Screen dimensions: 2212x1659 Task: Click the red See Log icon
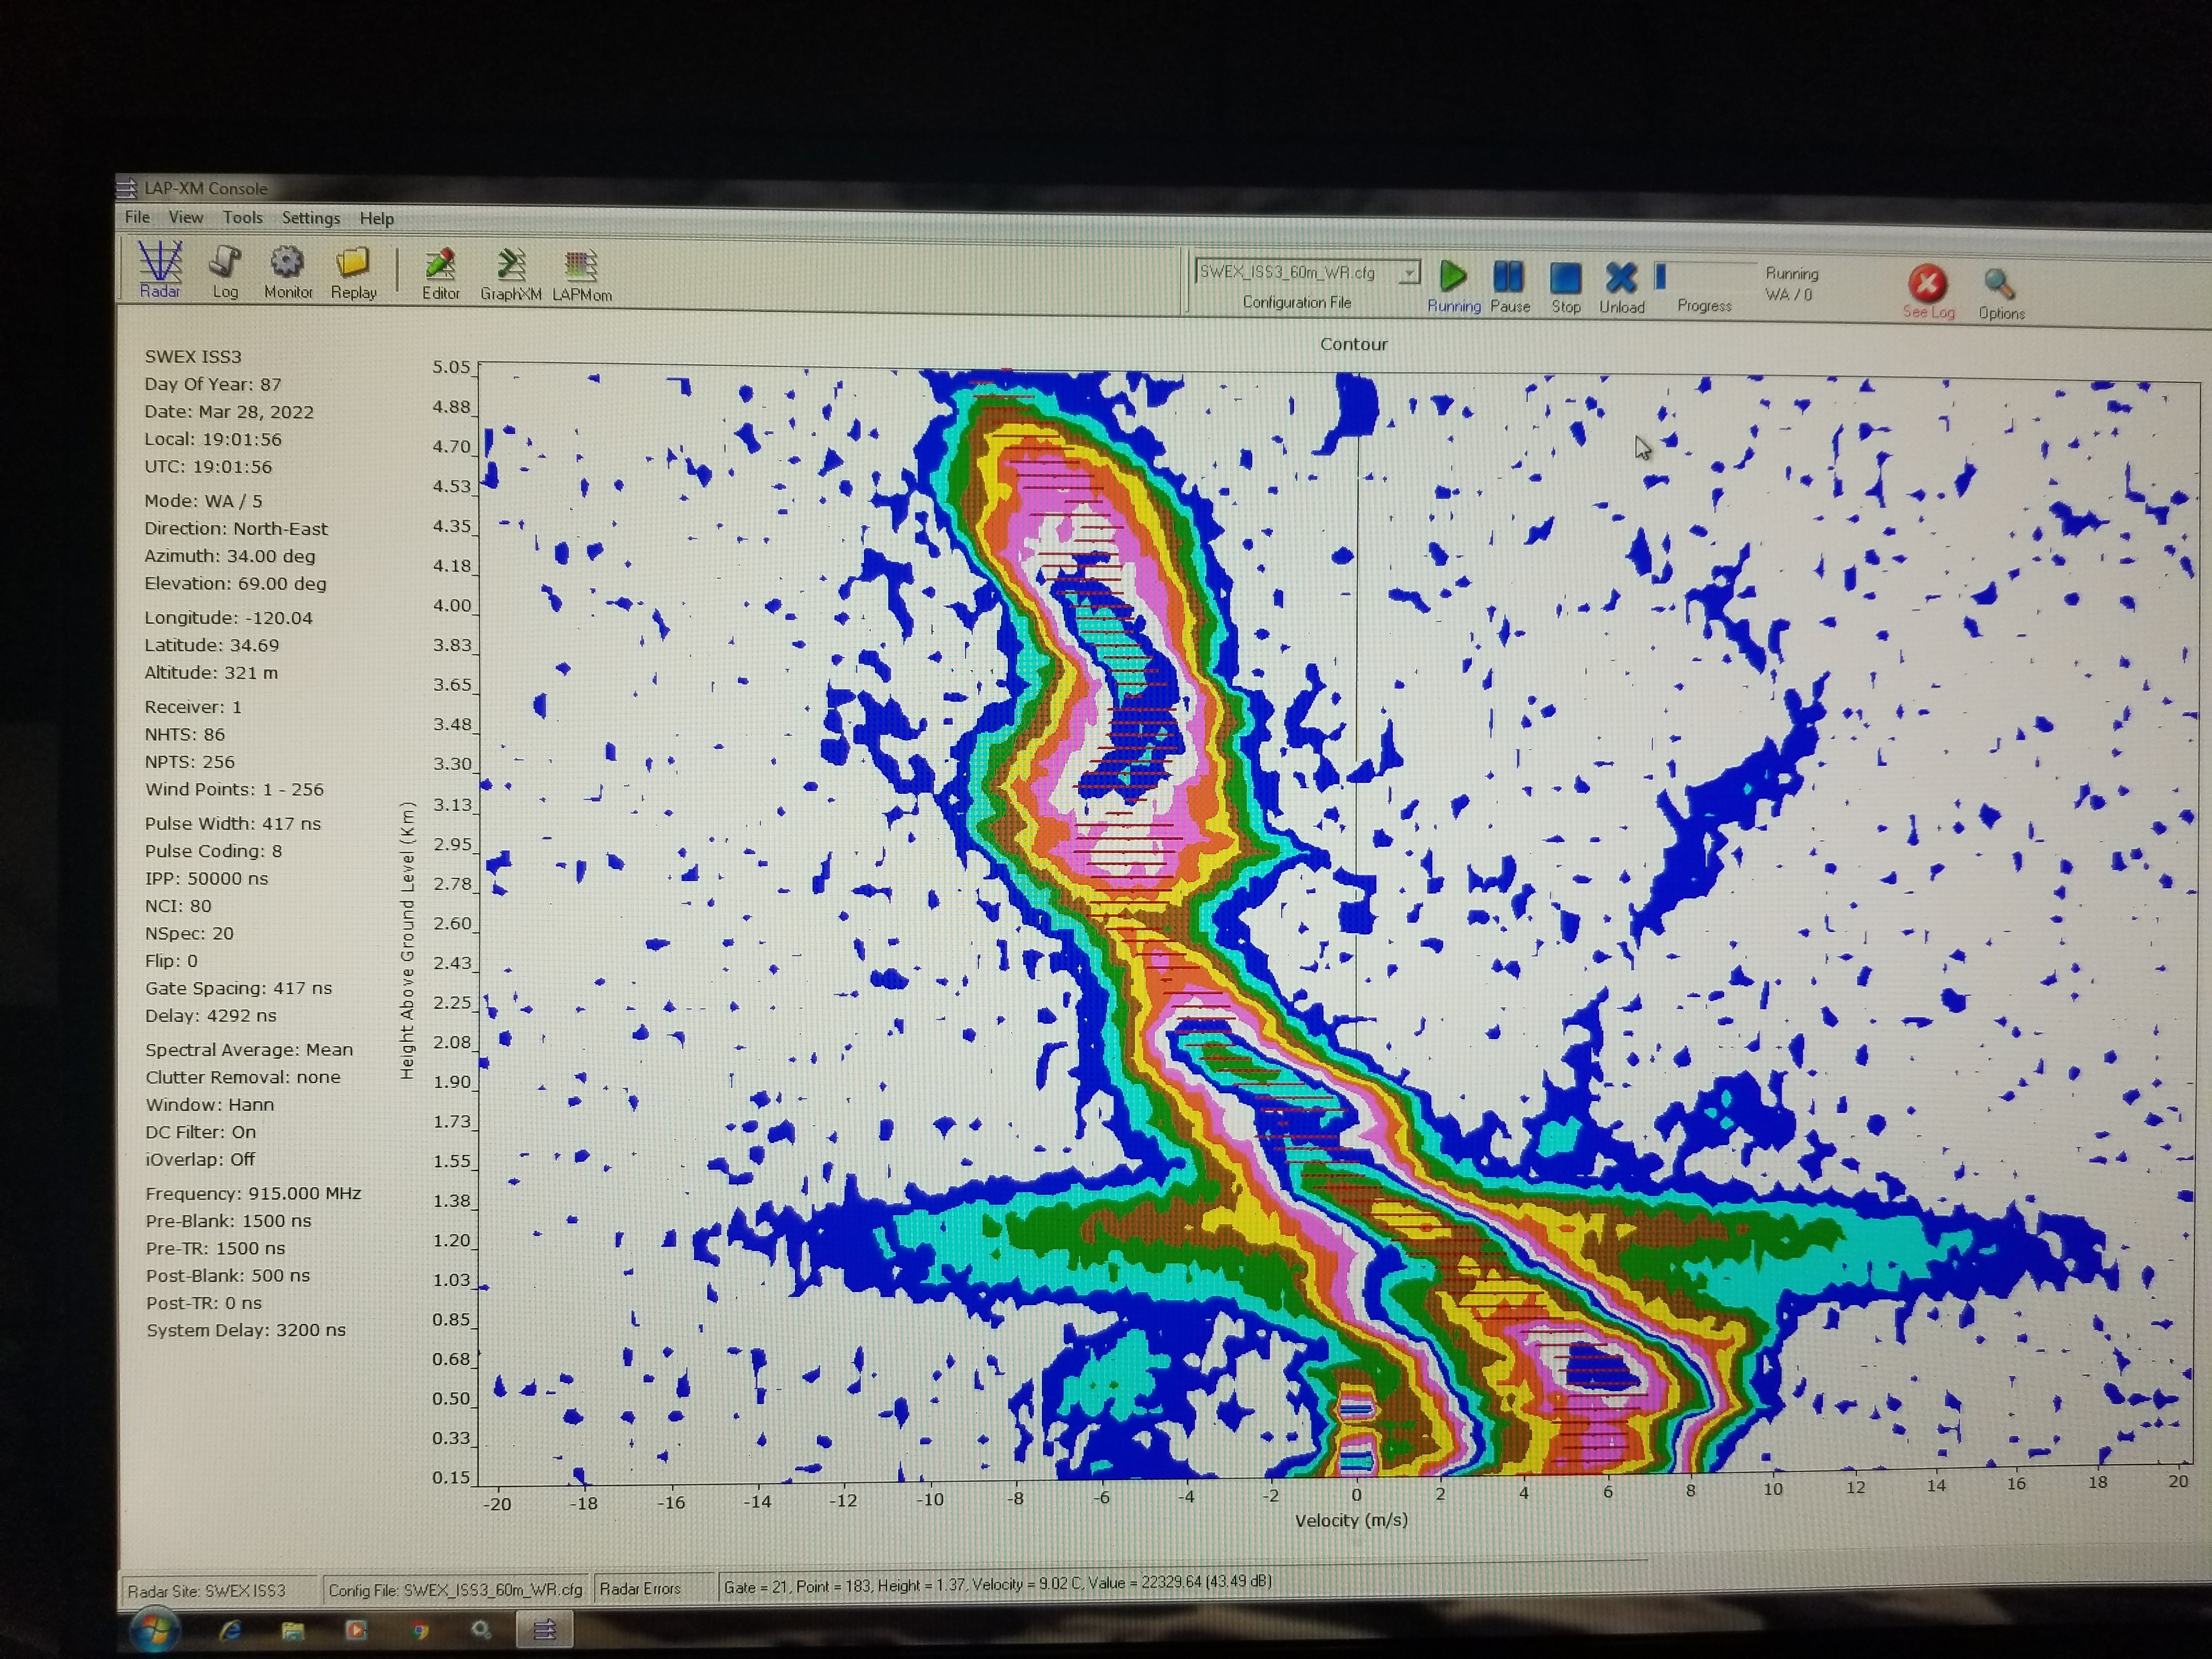coord(1927,284)
